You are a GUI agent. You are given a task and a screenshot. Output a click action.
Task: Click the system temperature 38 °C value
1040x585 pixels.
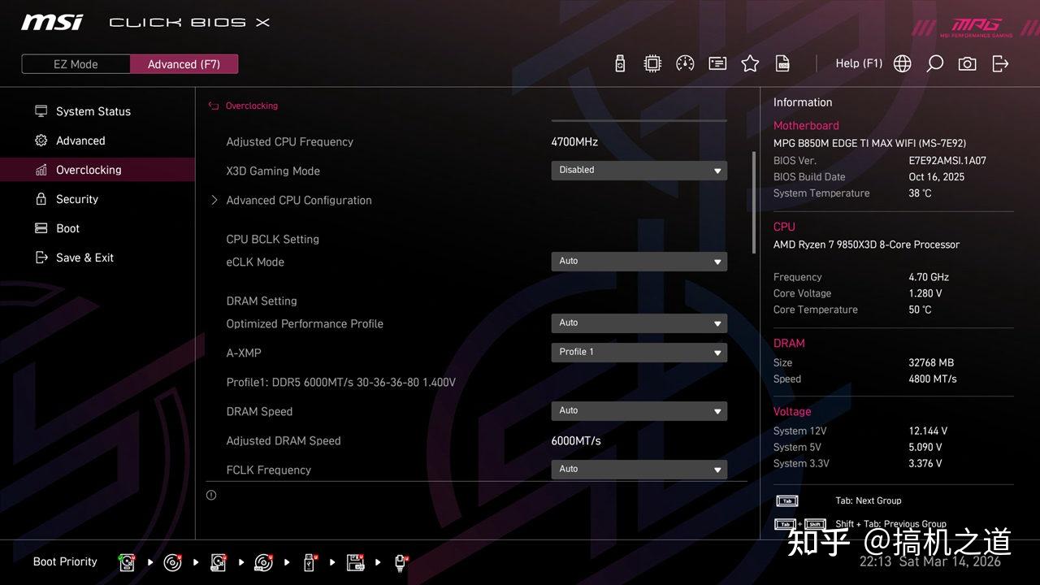(920, 193)
